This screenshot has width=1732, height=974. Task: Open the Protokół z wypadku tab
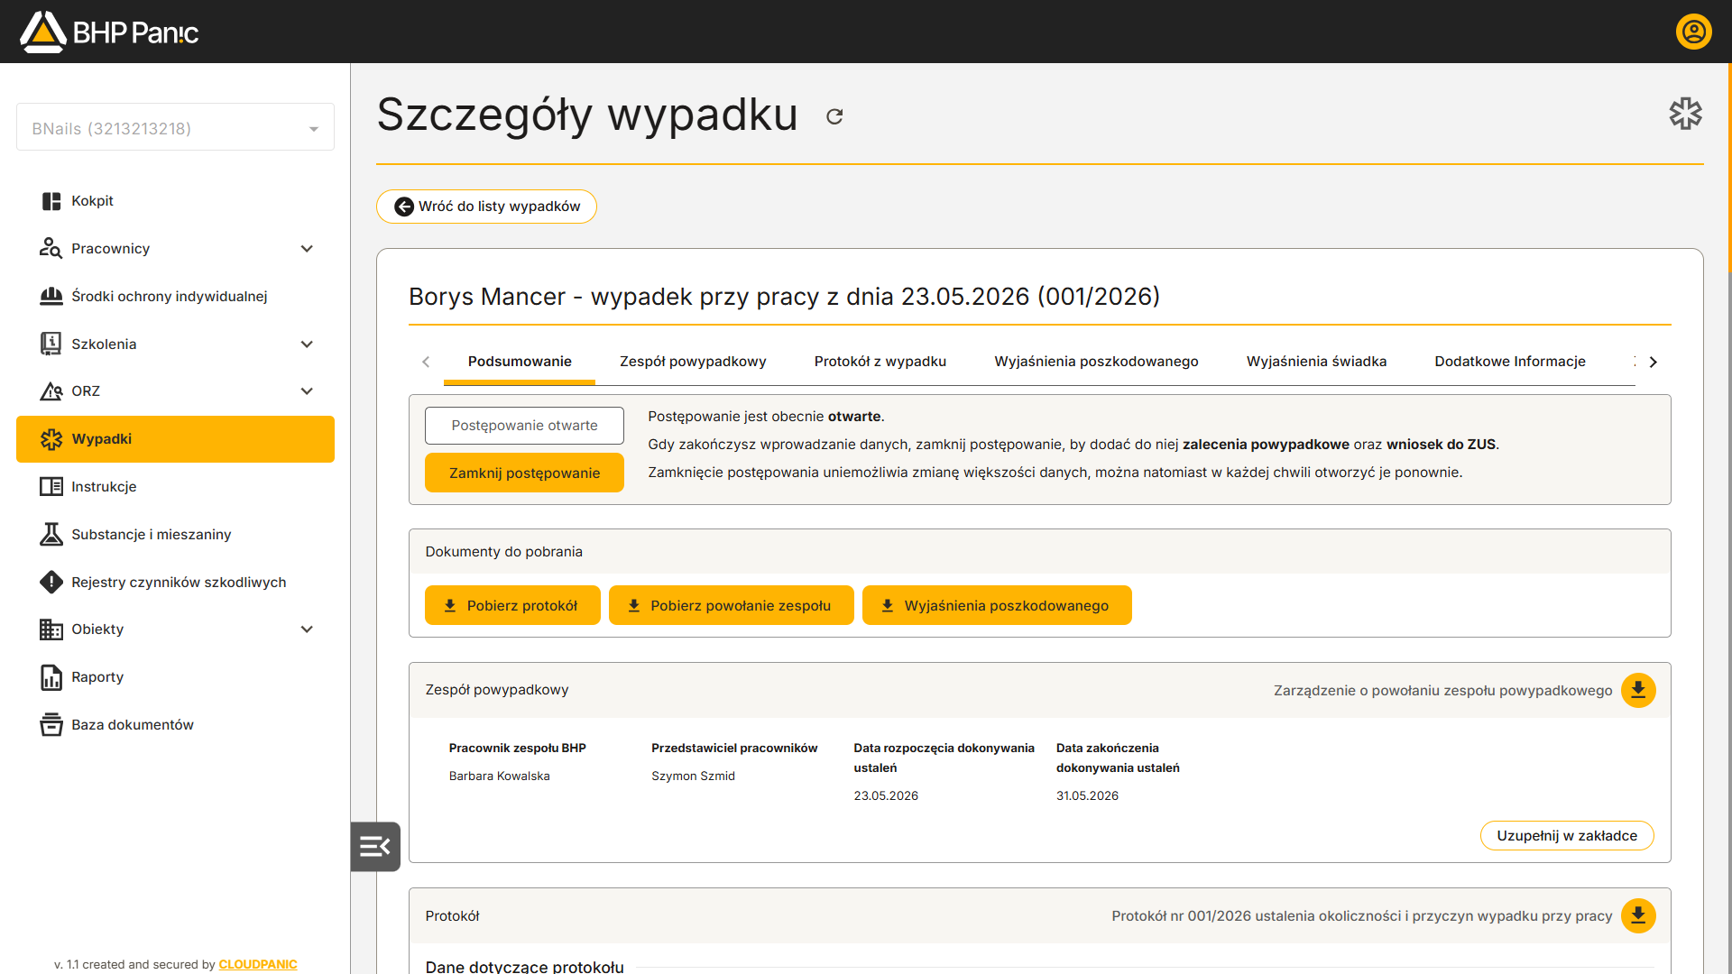tap(880, 362)
